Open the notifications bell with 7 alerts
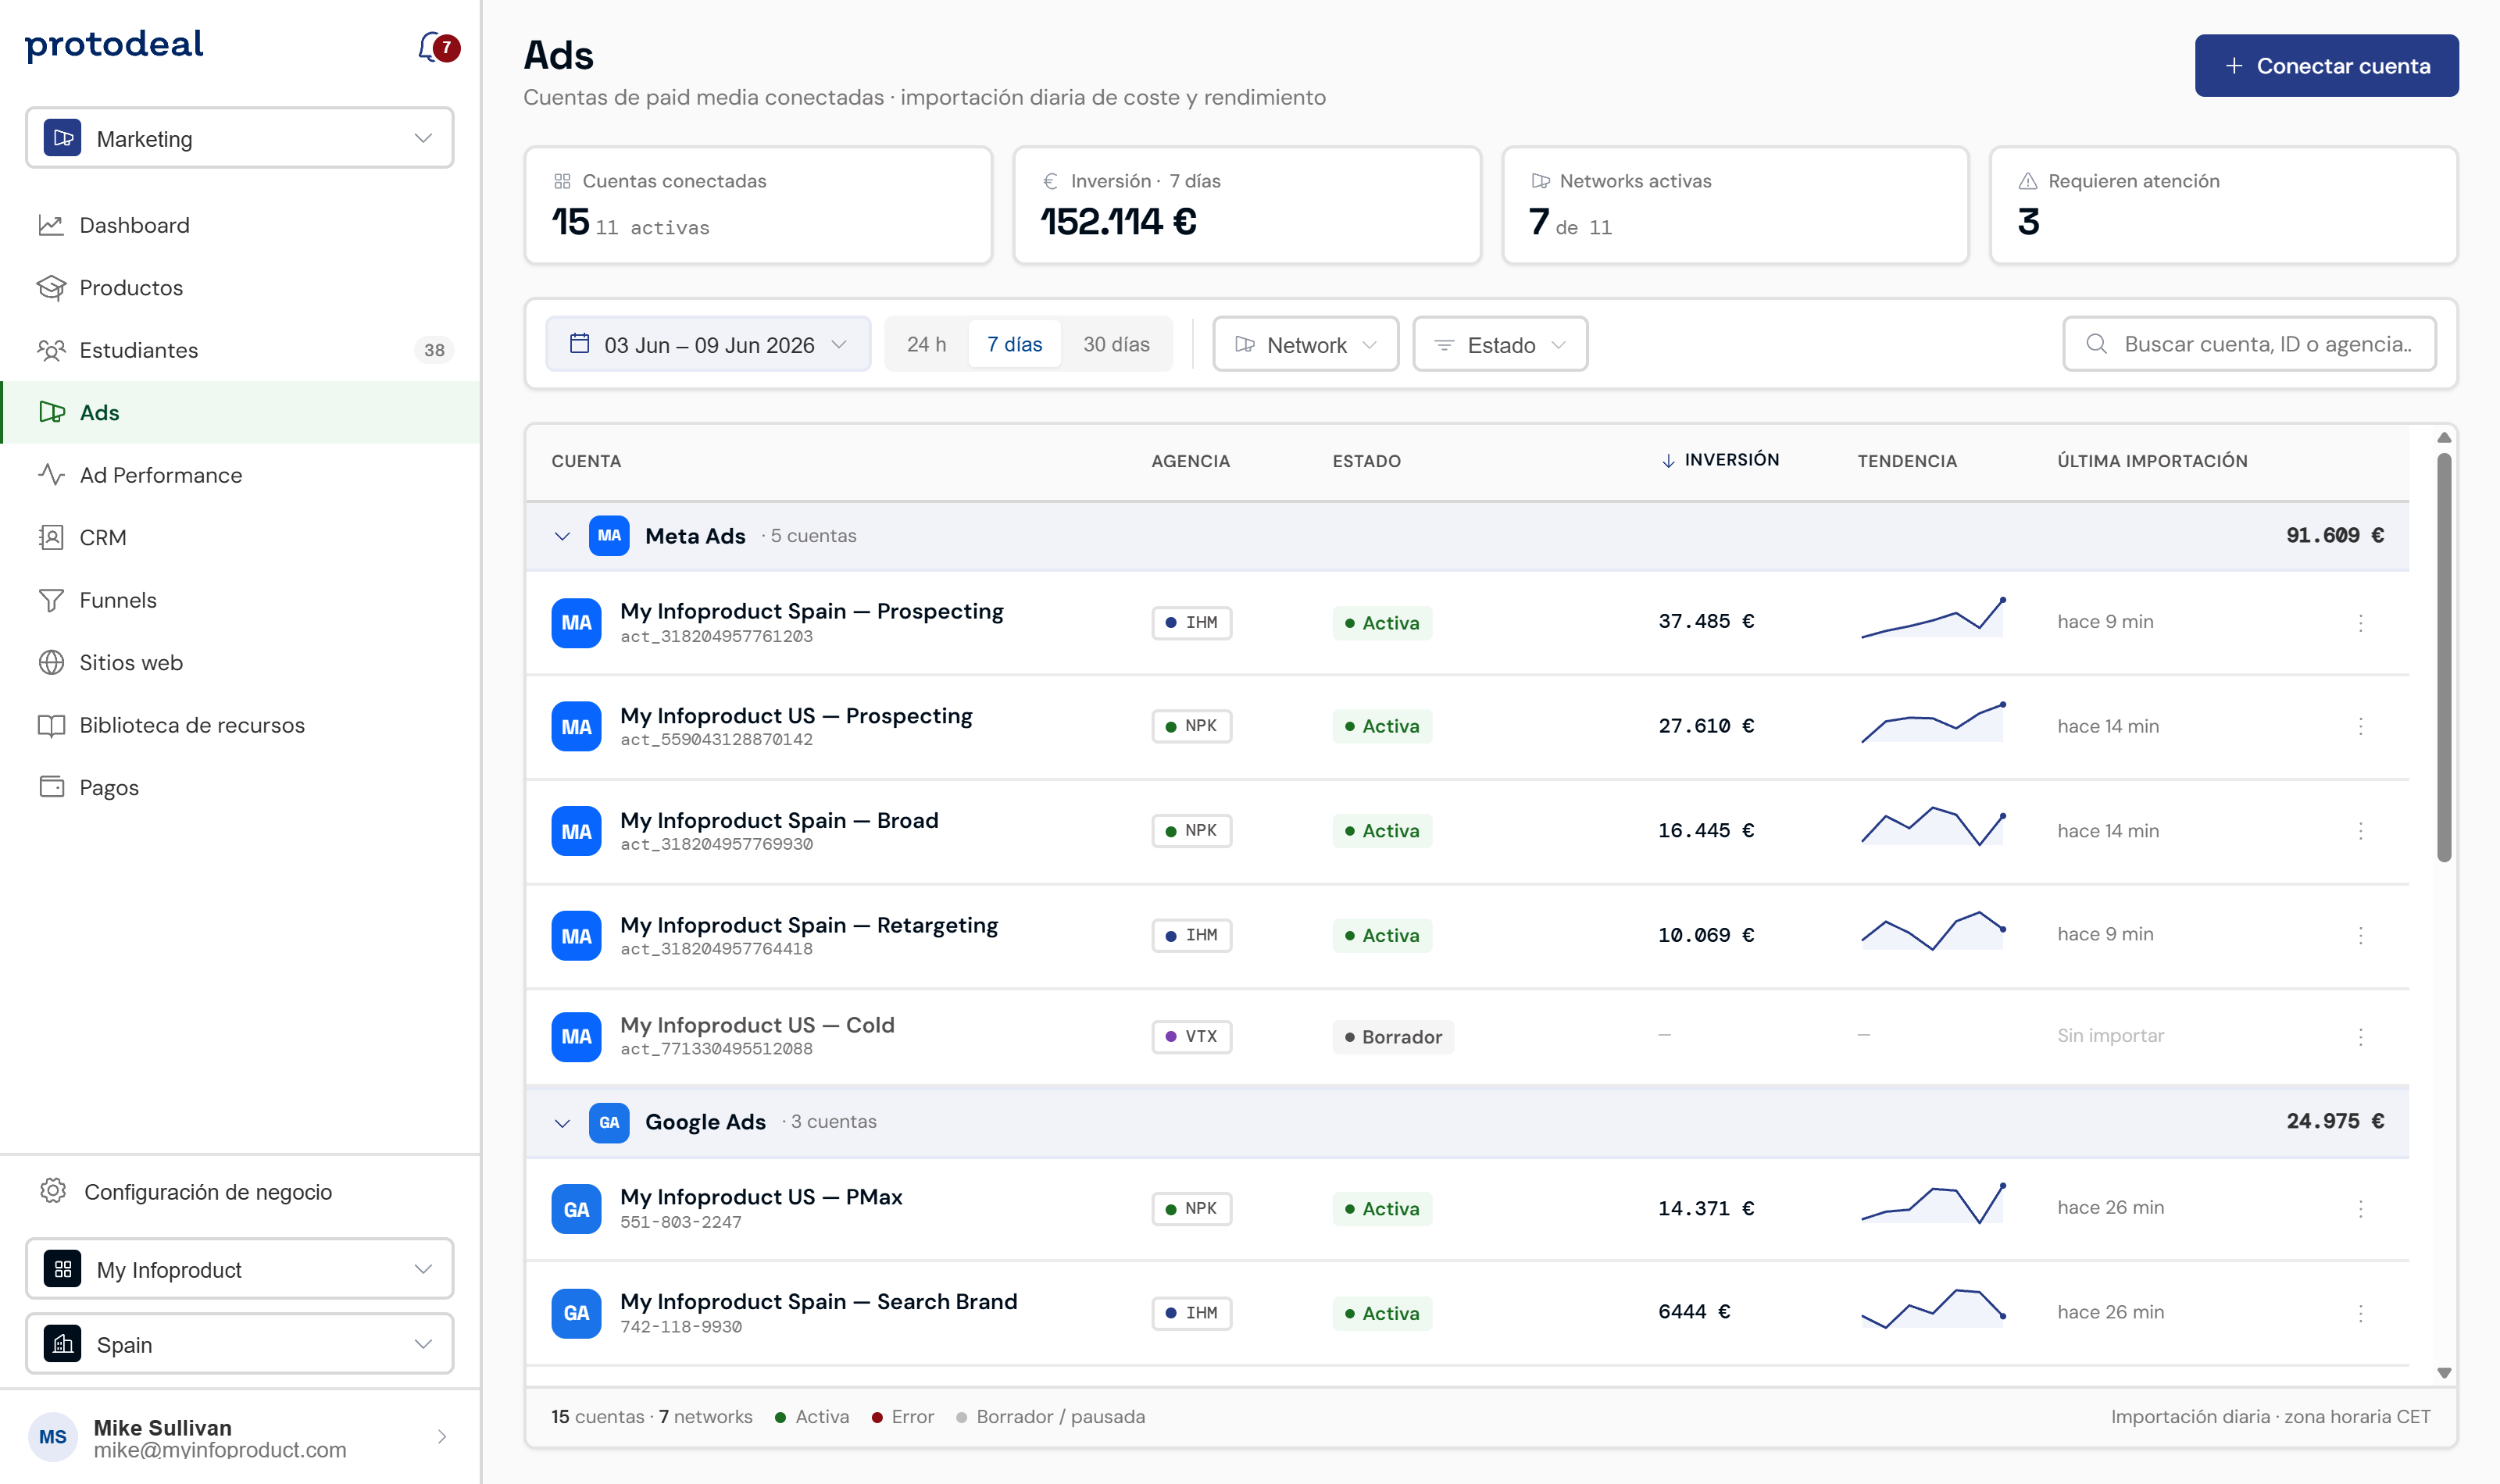 coord(438,47)
